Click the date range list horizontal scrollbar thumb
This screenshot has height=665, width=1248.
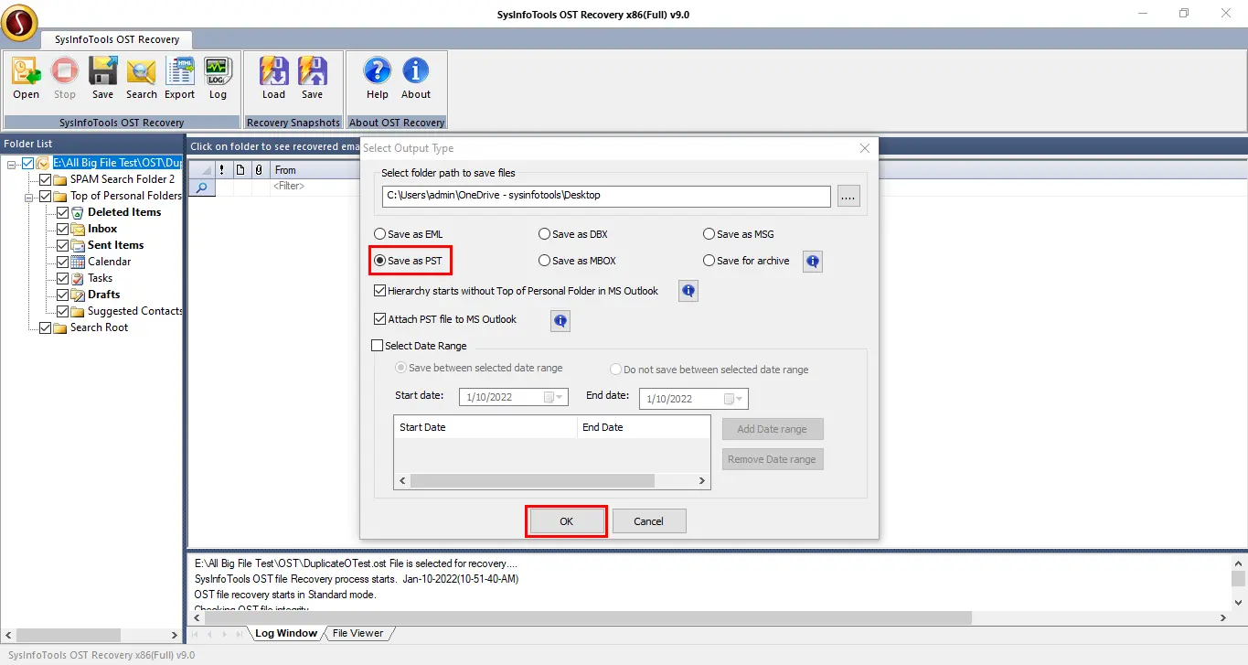pyautogui.click(x=533, y=480)
